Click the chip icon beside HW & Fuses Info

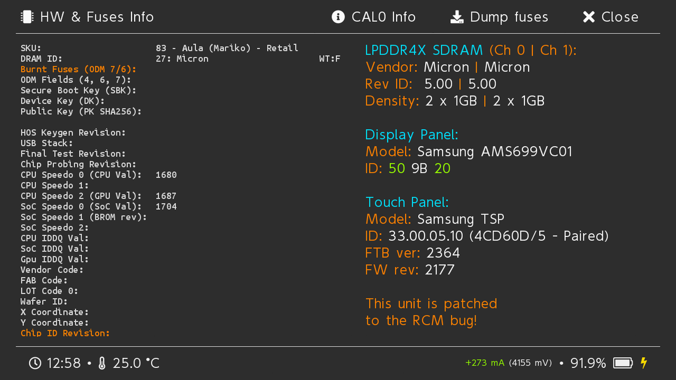coord(27,16)
